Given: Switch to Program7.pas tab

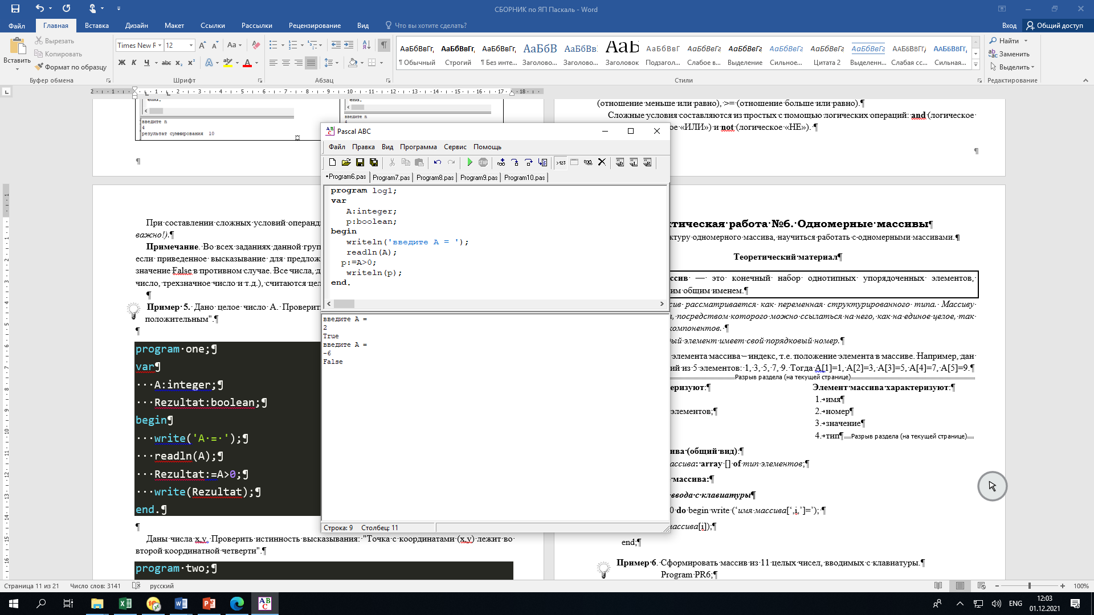Looking at the screenshot, I should (391, 178).
